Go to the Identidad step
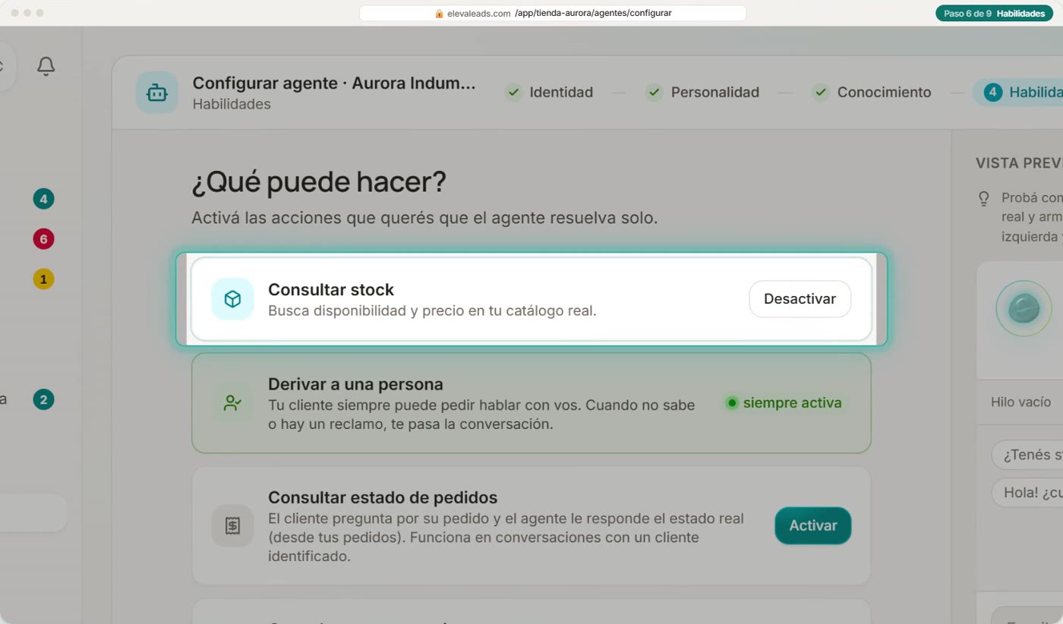This screenshot has height=624, width=1063. click(549, 93)
